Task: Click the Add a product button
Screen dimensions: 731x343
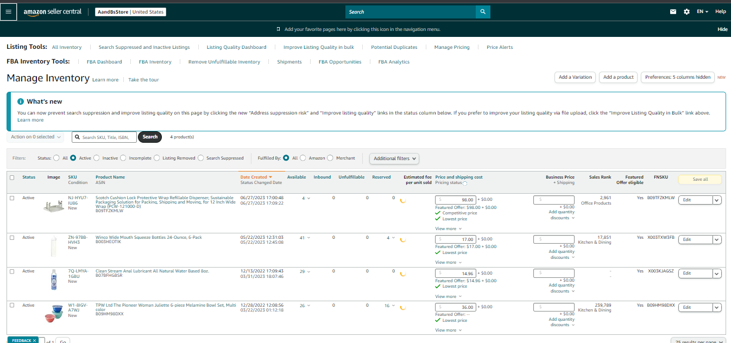Action: [x=619, y=77]
